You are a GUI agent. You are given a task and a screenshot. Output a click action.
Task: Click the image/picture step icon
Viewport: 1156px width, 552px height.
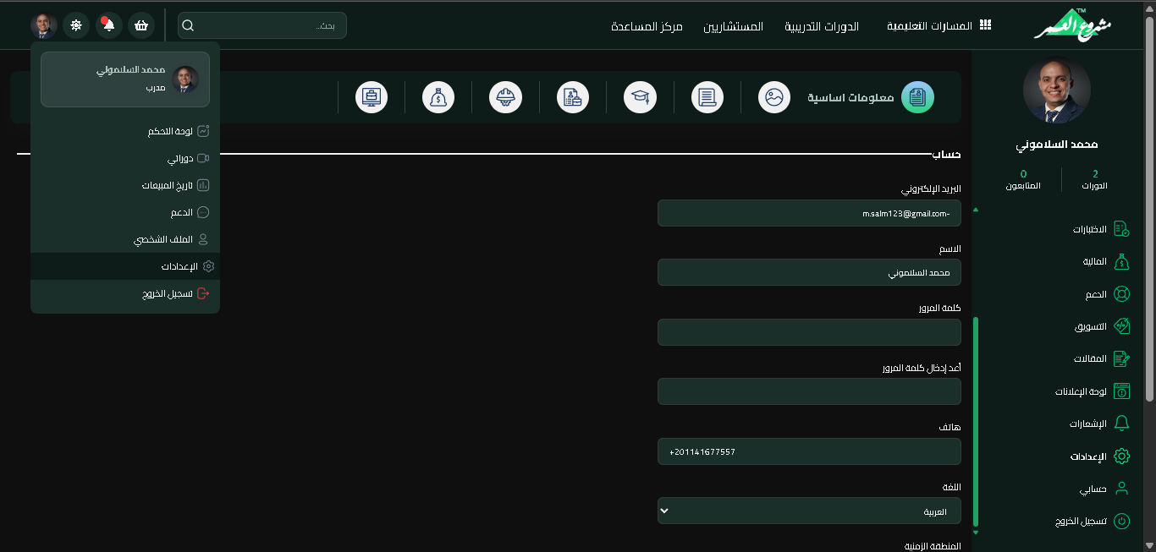(x=773, y=97)
